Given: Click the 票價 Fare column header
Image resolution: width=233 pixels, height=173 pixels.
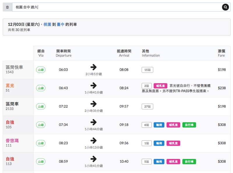Looking at the screenshot, I should tap(221, 53).
